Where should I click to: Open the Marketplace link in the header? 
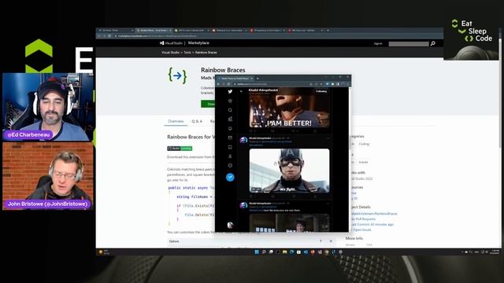pos(198,42)
